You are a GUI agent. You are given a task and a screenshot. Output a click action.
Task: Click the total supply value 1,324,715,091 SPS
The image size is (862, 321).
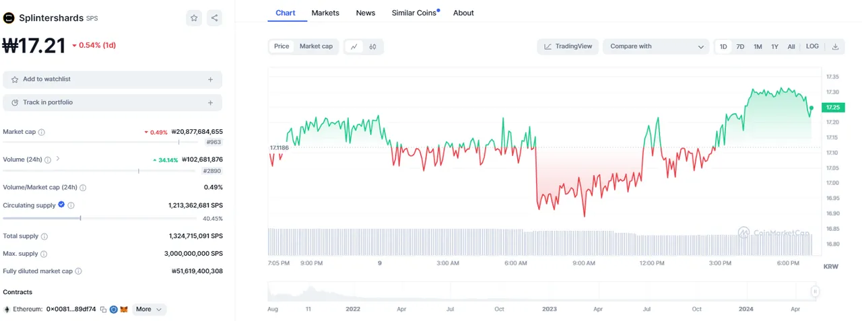coord(195,236)
